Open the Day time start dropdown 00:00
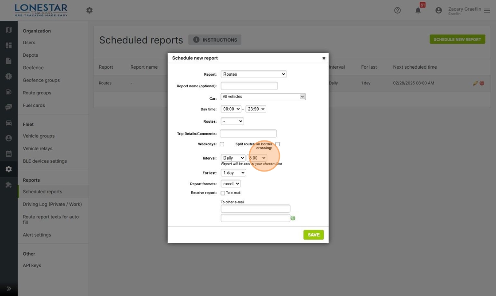Image resolution: width=496 pixels, height=296 pixels. coord(231,109)
